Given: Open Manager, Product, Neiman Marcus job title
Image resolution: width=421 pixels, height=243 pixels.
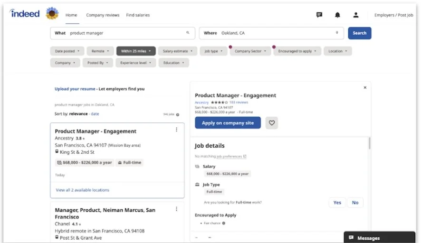Looking at the screenshot, I should point(105,214).
